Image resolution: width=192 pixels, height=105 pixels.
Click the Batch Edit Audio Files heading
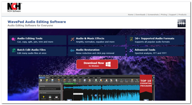(x=31, y=50)
